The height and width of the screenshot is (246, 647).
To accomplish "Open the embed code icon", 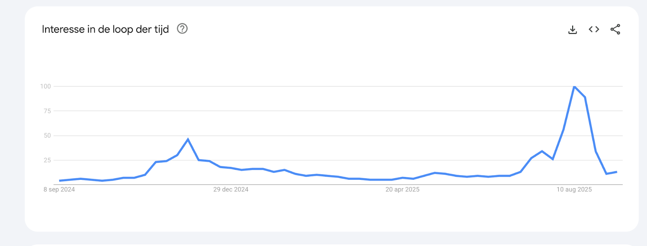I will coord(594,29).
